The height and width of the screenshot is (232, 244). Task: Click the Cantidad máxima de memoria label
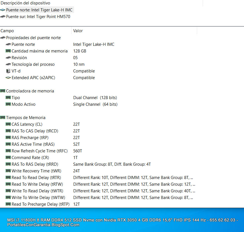(40, 51)
